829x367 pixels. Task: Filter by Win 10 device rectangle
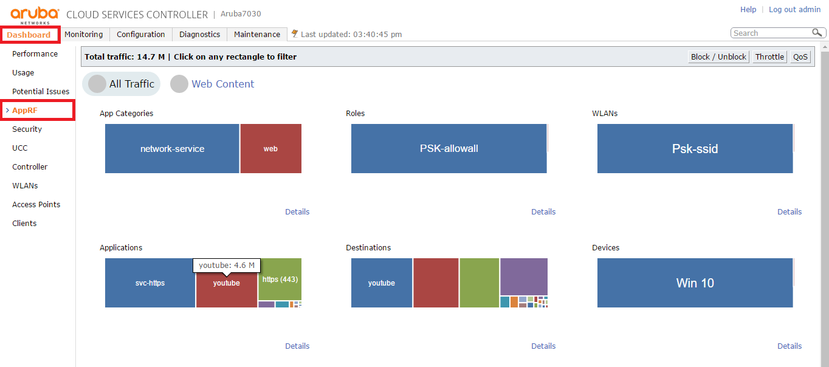[695, 283]
